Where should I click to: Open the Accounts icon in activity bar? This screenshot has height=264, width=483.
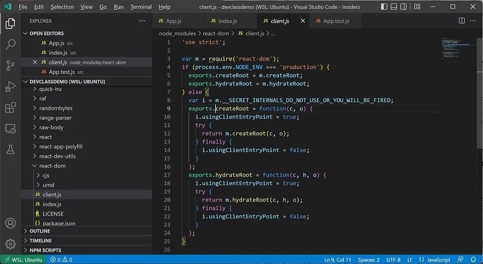[10, 223]
